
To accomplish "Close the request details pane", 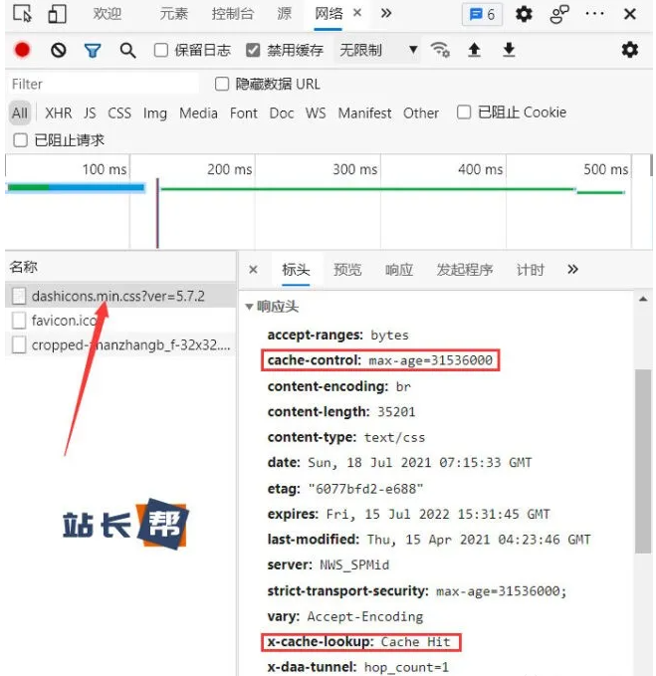I will tap(253, 270).
